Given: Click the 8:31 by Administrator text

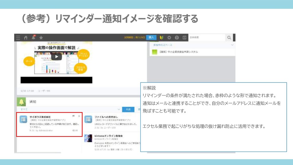Looking at the screenshot, I should click(41, 131).
